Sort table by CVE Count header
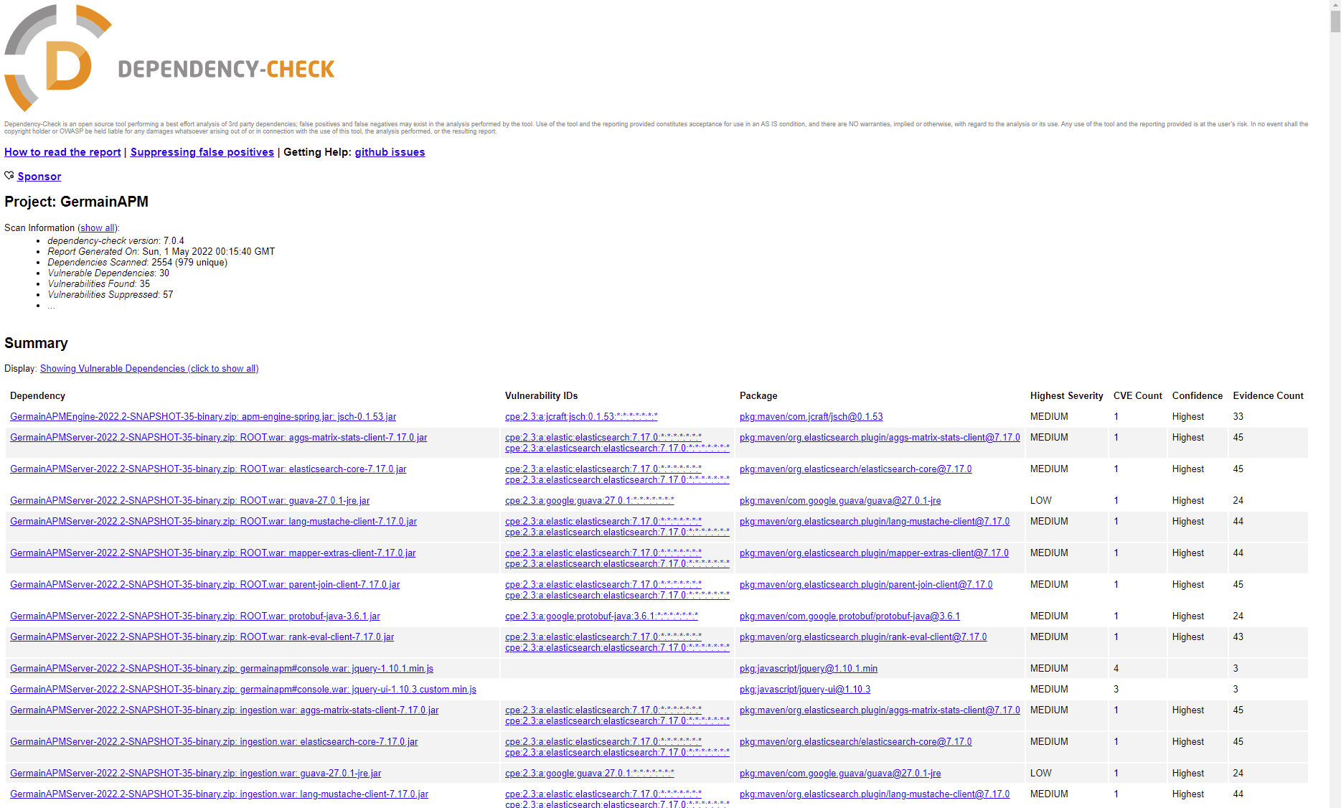 pyautogui.click(x=1137, y=396)
